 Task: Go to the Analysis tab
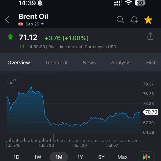(x=121, y=63)
